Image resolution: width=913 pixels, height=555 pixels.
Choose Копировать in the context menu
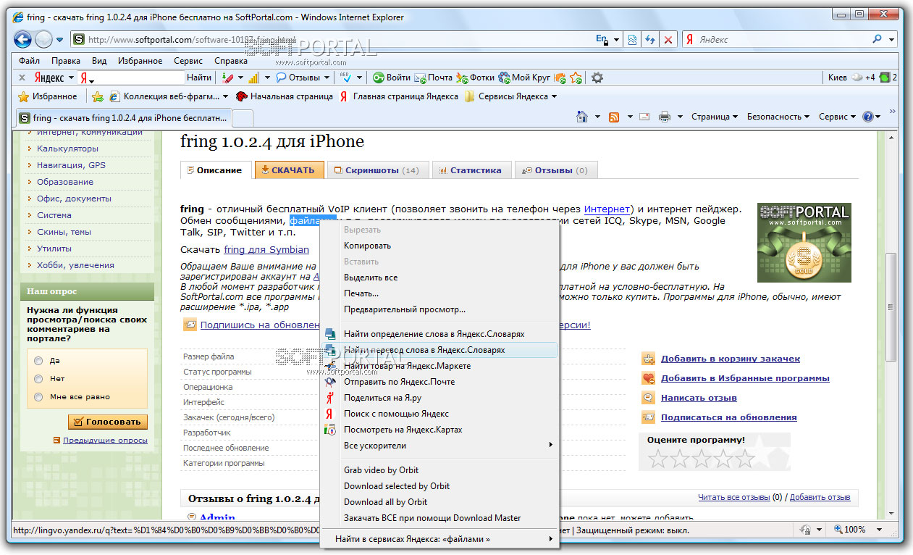440,246
